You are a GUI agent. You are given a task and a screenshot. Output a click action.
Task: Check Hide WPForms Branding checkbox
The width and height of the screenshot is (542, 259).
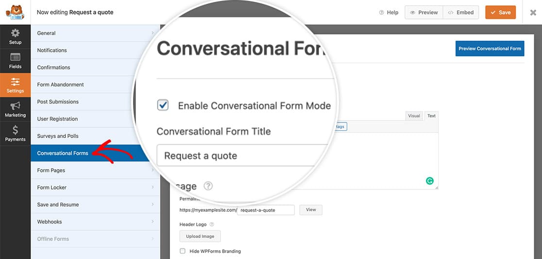tap(183, 251)
